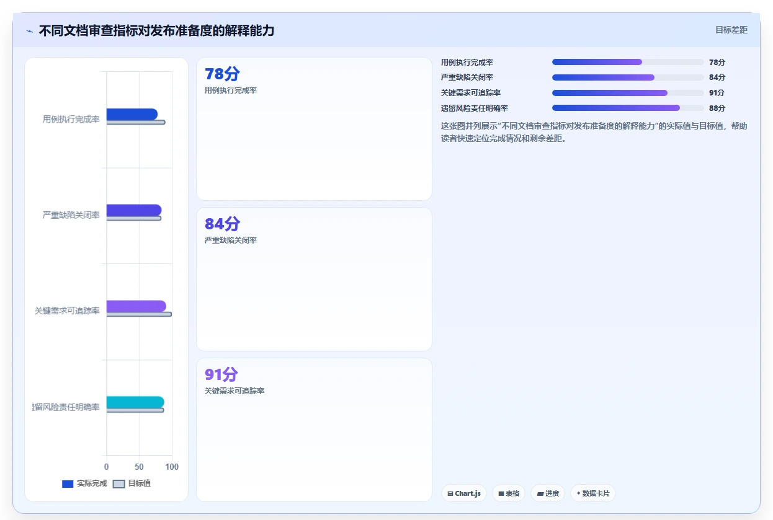Click the 用例执行完成率 progress bar
This screenshot has height=520, width=773.
[x=628, y=62]
